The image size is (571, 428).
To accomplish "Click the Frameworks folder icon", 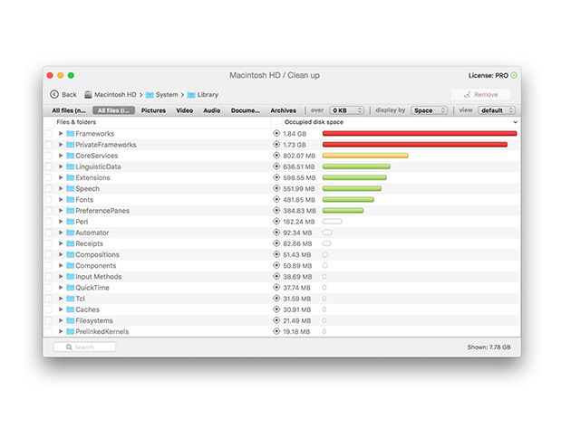I will 71,133.
